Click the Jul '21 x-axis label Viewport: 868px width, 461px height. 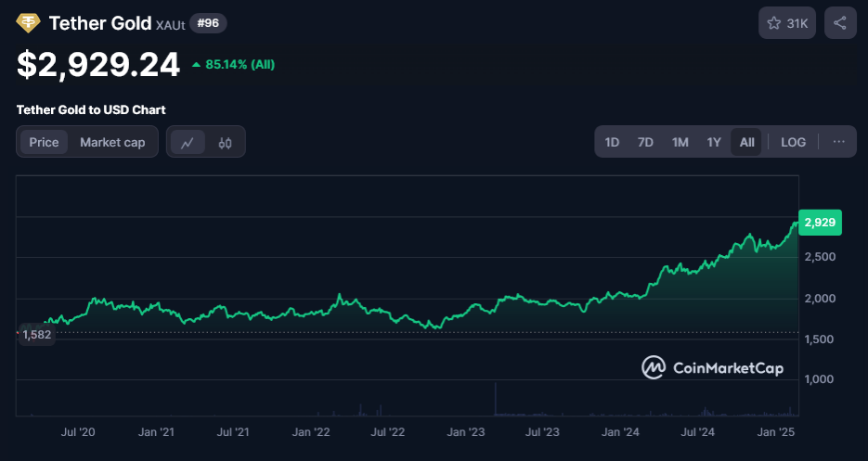[233, 431]
